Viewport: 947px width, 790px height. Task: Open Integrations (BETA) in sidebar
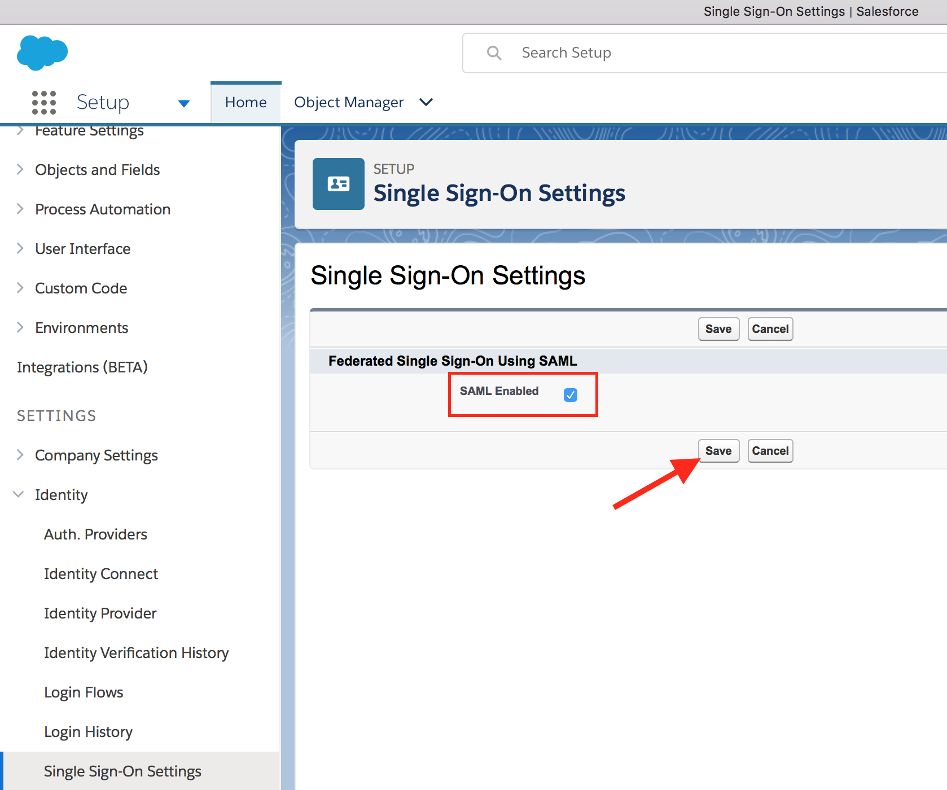(x=82, y=367)
